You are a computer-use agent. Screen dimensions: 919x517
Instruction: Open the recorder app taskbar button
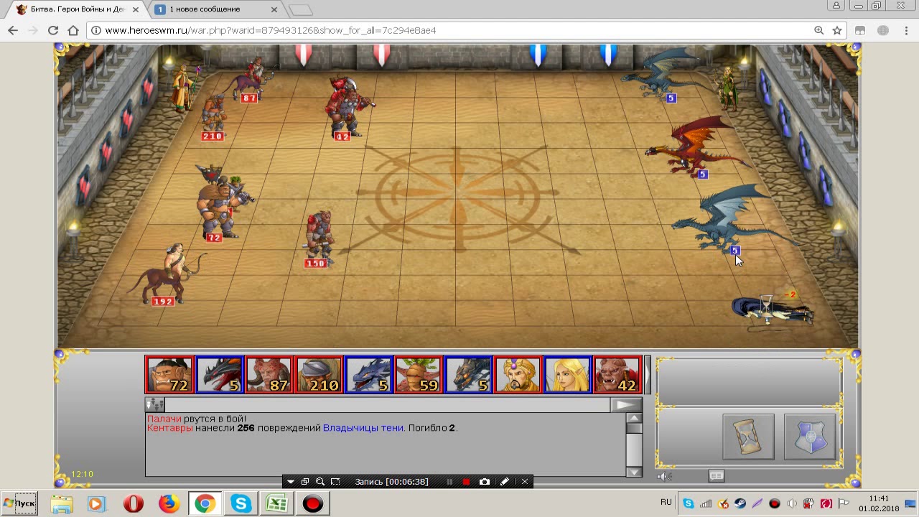(x=312, y=503)
